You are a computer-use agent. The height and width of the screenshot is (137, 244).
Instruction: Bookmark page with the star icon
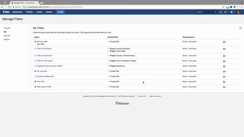[x=223, y=7]
